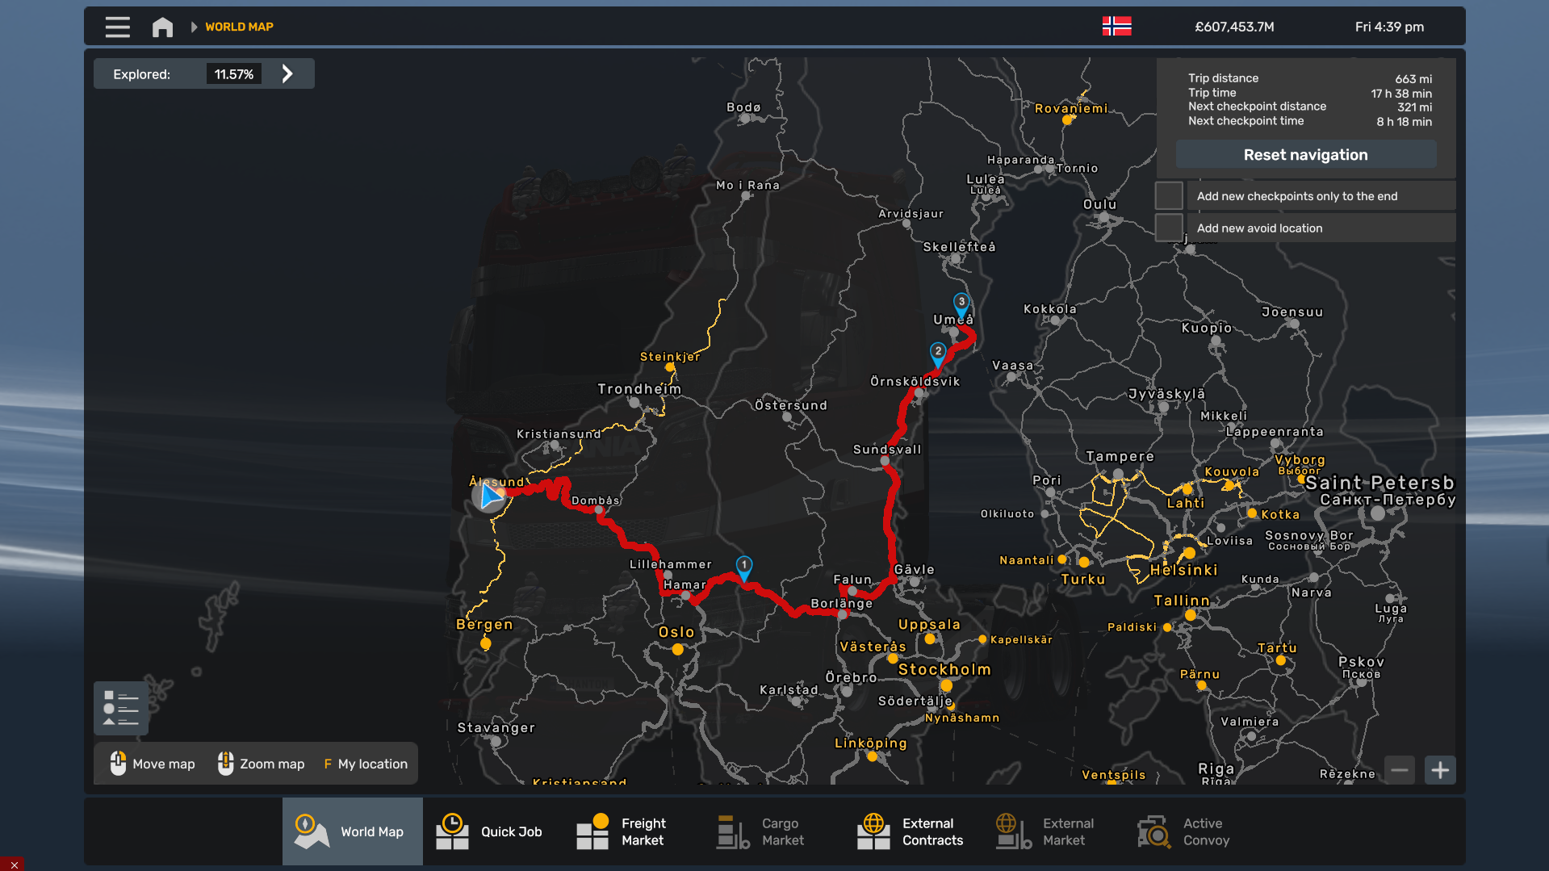Image resolution: width=1549 pixels, height=871 pixels.
Task: Click the breadcrumb arrow before World Map
Action: pyautogui.click(x=194, y=27)
